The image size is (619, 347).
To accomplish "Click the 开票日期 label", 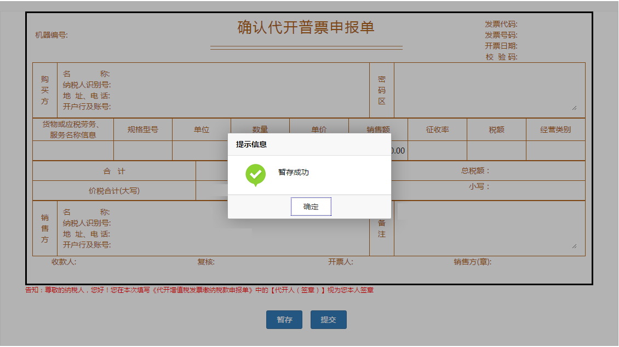I will pyautogui.click(x=501, y=46).
